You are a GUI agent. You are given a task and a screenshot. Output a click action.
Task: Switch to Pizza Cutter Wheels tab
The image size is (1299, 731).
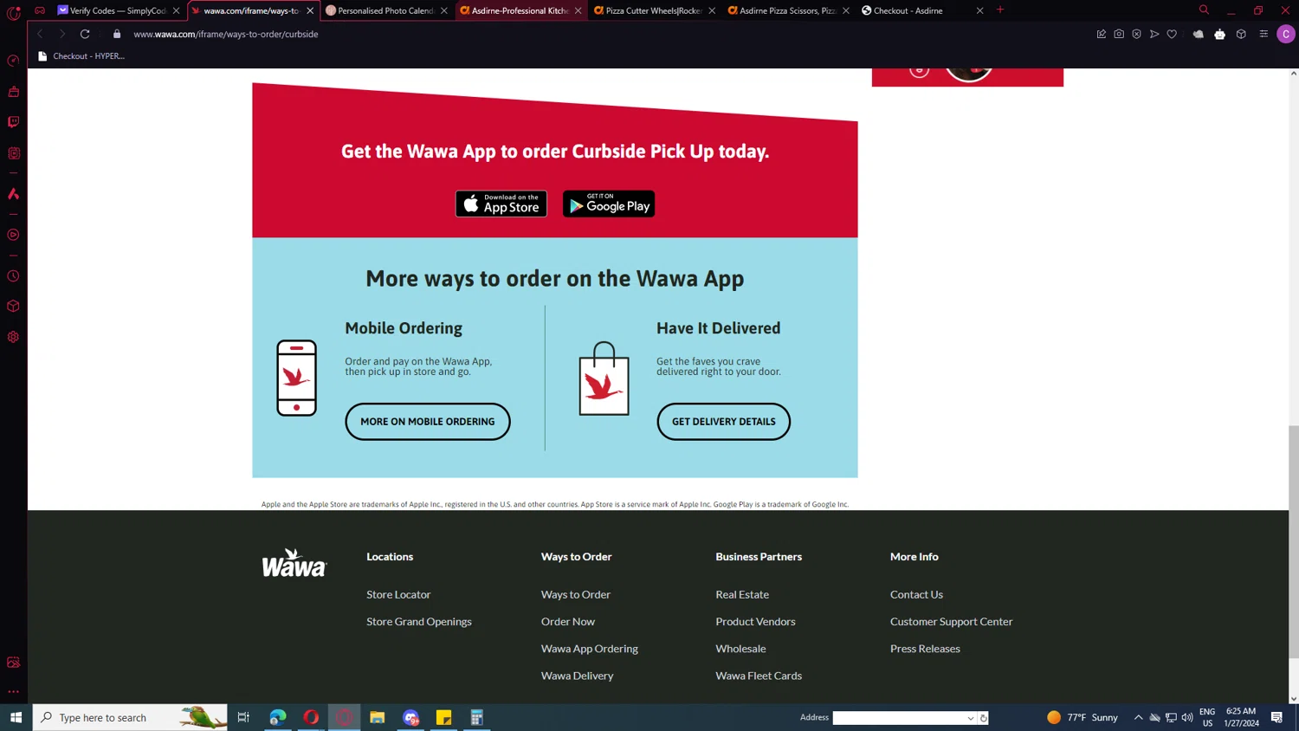coord(654,10)
